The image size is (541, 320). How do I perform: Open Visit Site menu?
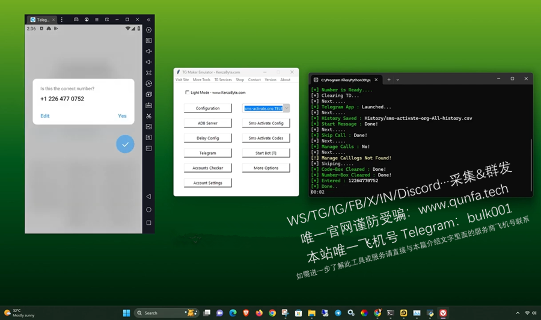click(182, 80)
